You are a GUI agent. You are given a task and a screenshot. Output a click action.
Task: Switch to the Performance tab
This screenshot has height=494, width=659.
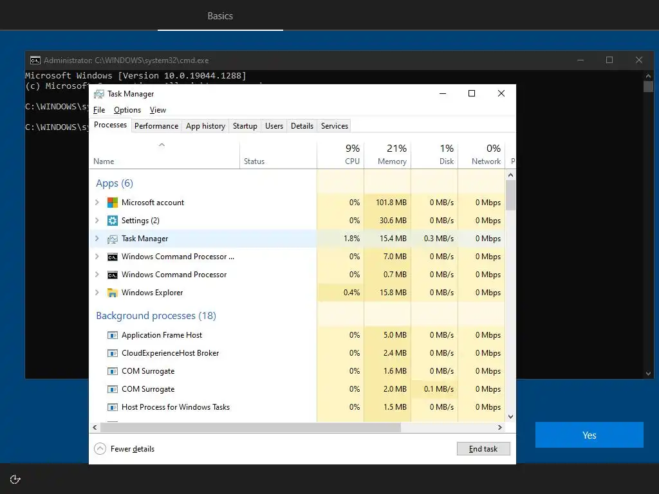click(156, 126)
